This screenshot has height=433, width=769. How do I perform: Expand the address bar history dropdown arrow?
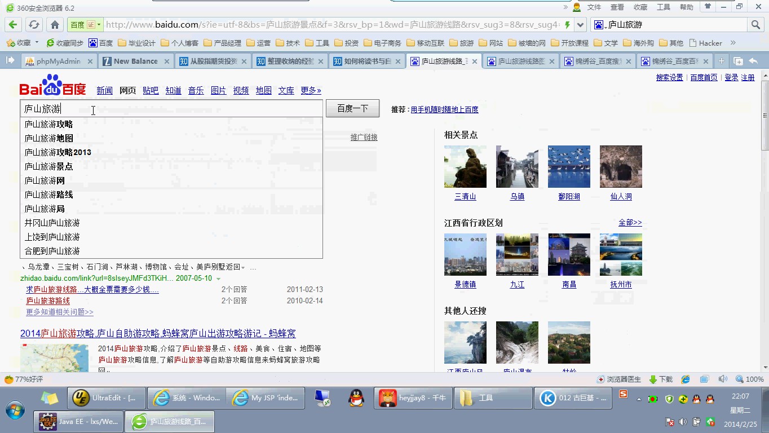click(580, 25)
